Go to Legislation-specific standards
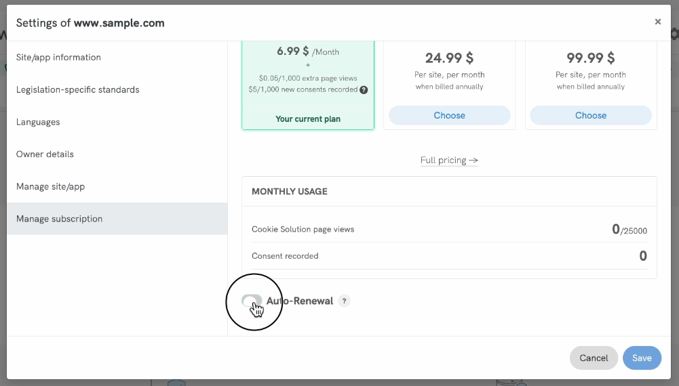Screen dimensions: 679x386 pos(78,90)
